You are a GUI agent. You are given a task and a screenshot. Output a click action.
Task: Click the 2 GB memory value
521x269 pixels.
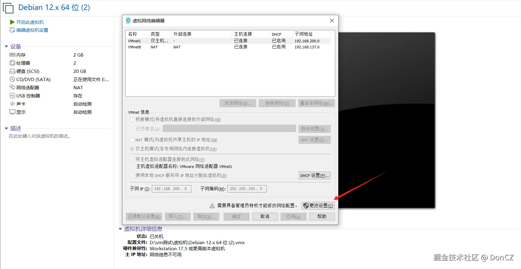coord(78,55)
